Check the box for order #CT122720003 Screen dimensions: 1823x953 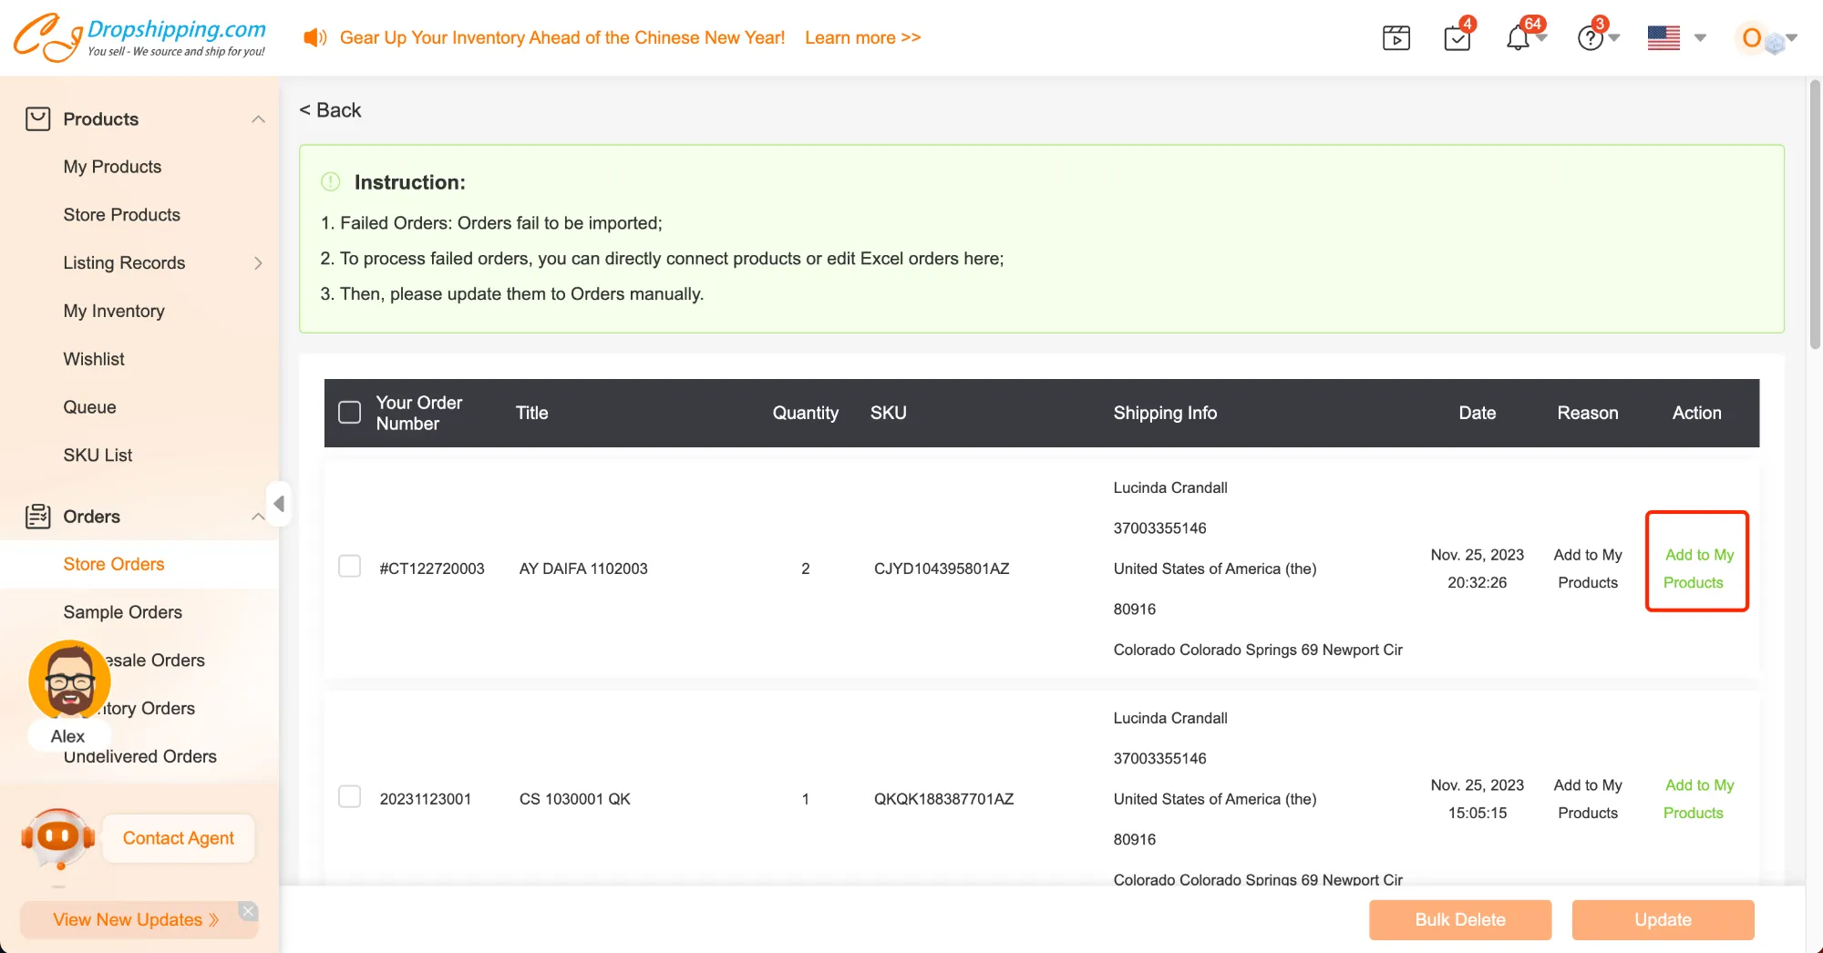pyautogui.click(x=349, y=567)
